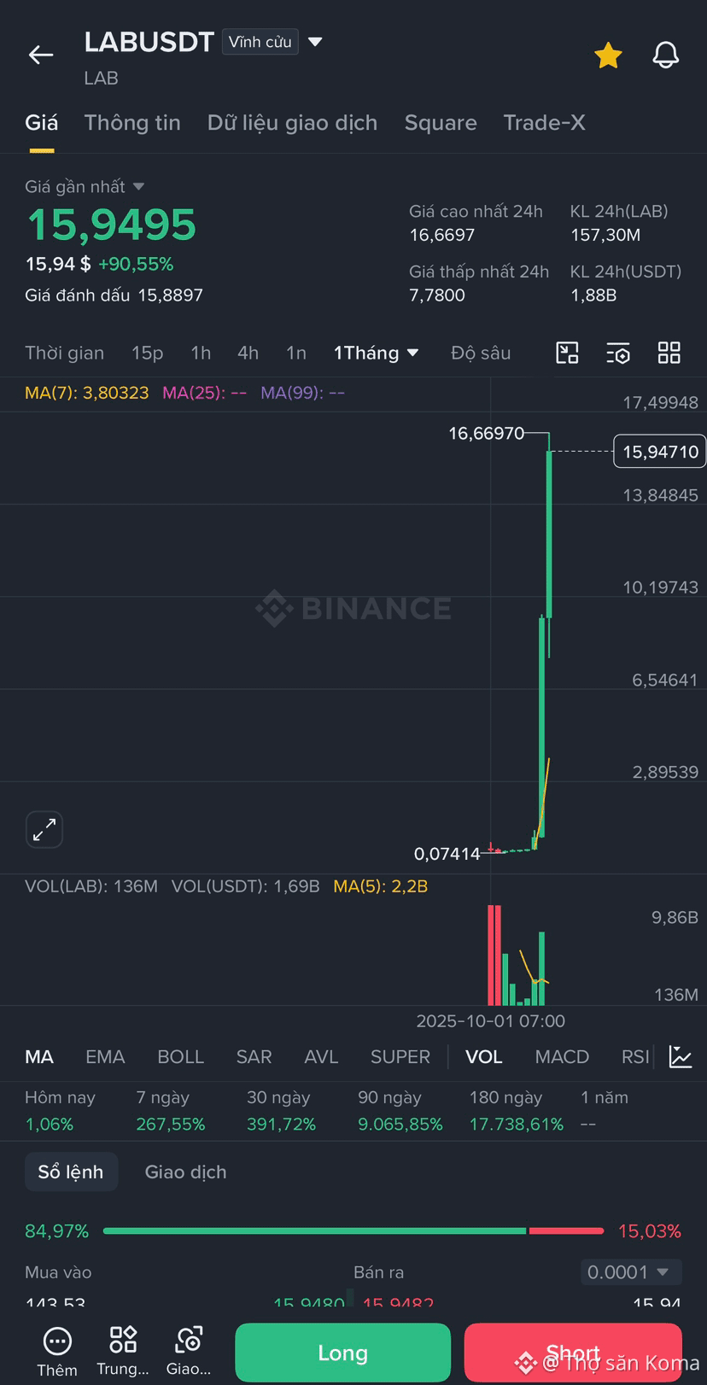
Task: Select the Thời gian line chart
Action: click(64, 353)
